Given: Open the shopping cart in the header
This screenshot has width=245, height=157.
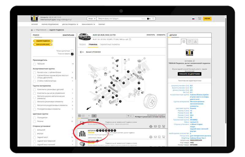Looking at the screenshot, I should (200, 18).
